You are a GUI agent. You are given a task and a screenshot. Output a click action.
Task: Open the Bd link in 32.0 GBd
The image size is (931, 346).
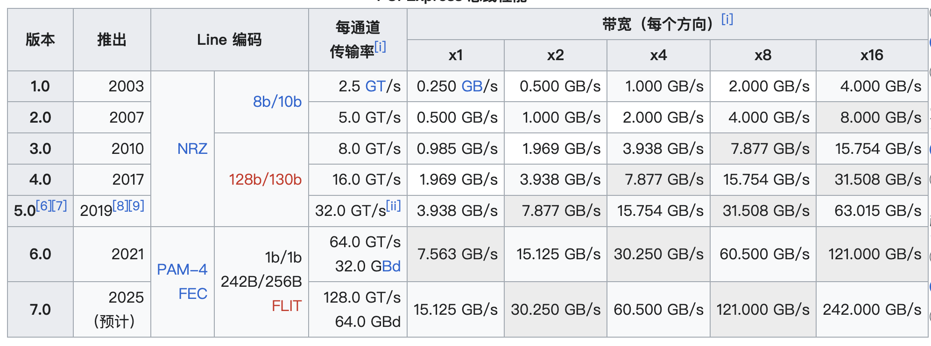coord(391,266)
